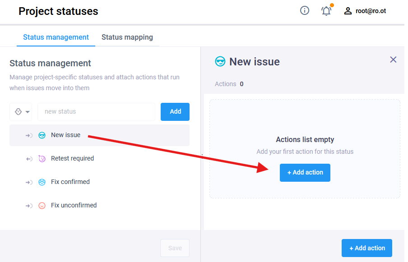The width and height of the screenshot is (408, 262).
Task: Toggle the arrow direction icon for Fix confirmed
Action: 29,182
